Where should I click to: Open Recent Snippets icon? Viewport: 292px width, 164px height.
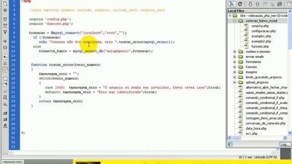coord(5,97)
